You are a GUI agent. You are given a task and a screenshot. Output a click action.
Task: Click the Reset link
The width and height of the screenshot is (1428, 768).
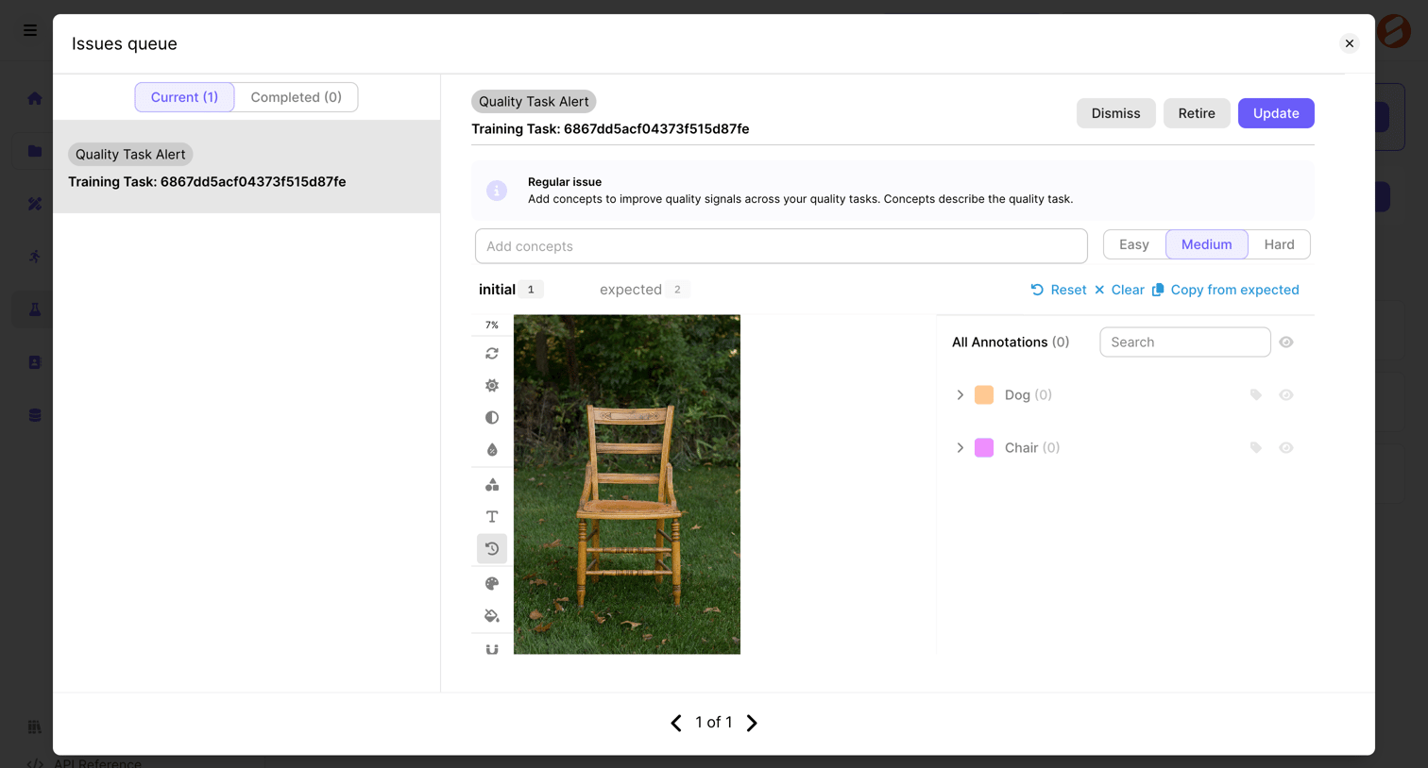[1059, 290]
